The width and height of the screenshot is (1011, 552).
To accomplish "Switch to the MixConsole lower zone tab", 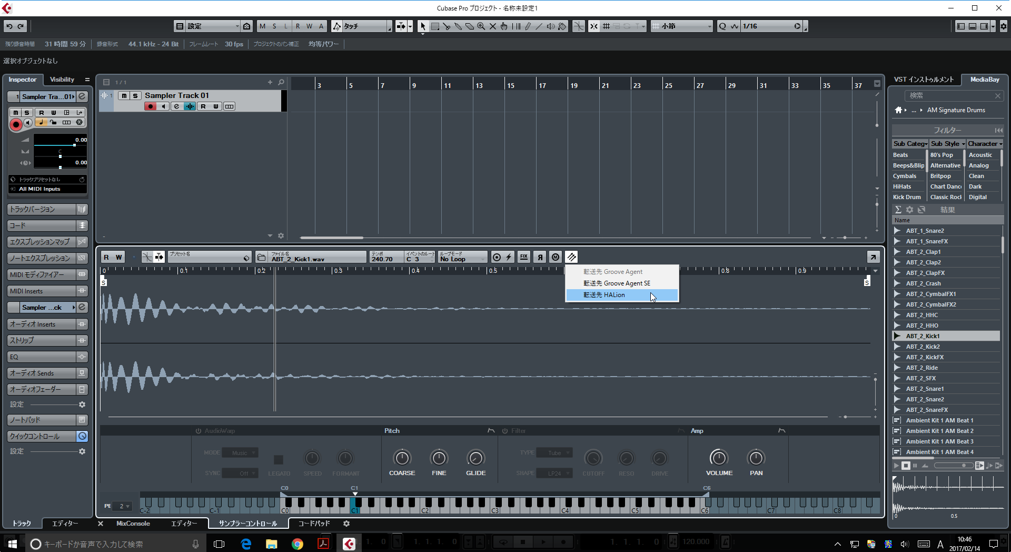I will click(x=133, y=524).
